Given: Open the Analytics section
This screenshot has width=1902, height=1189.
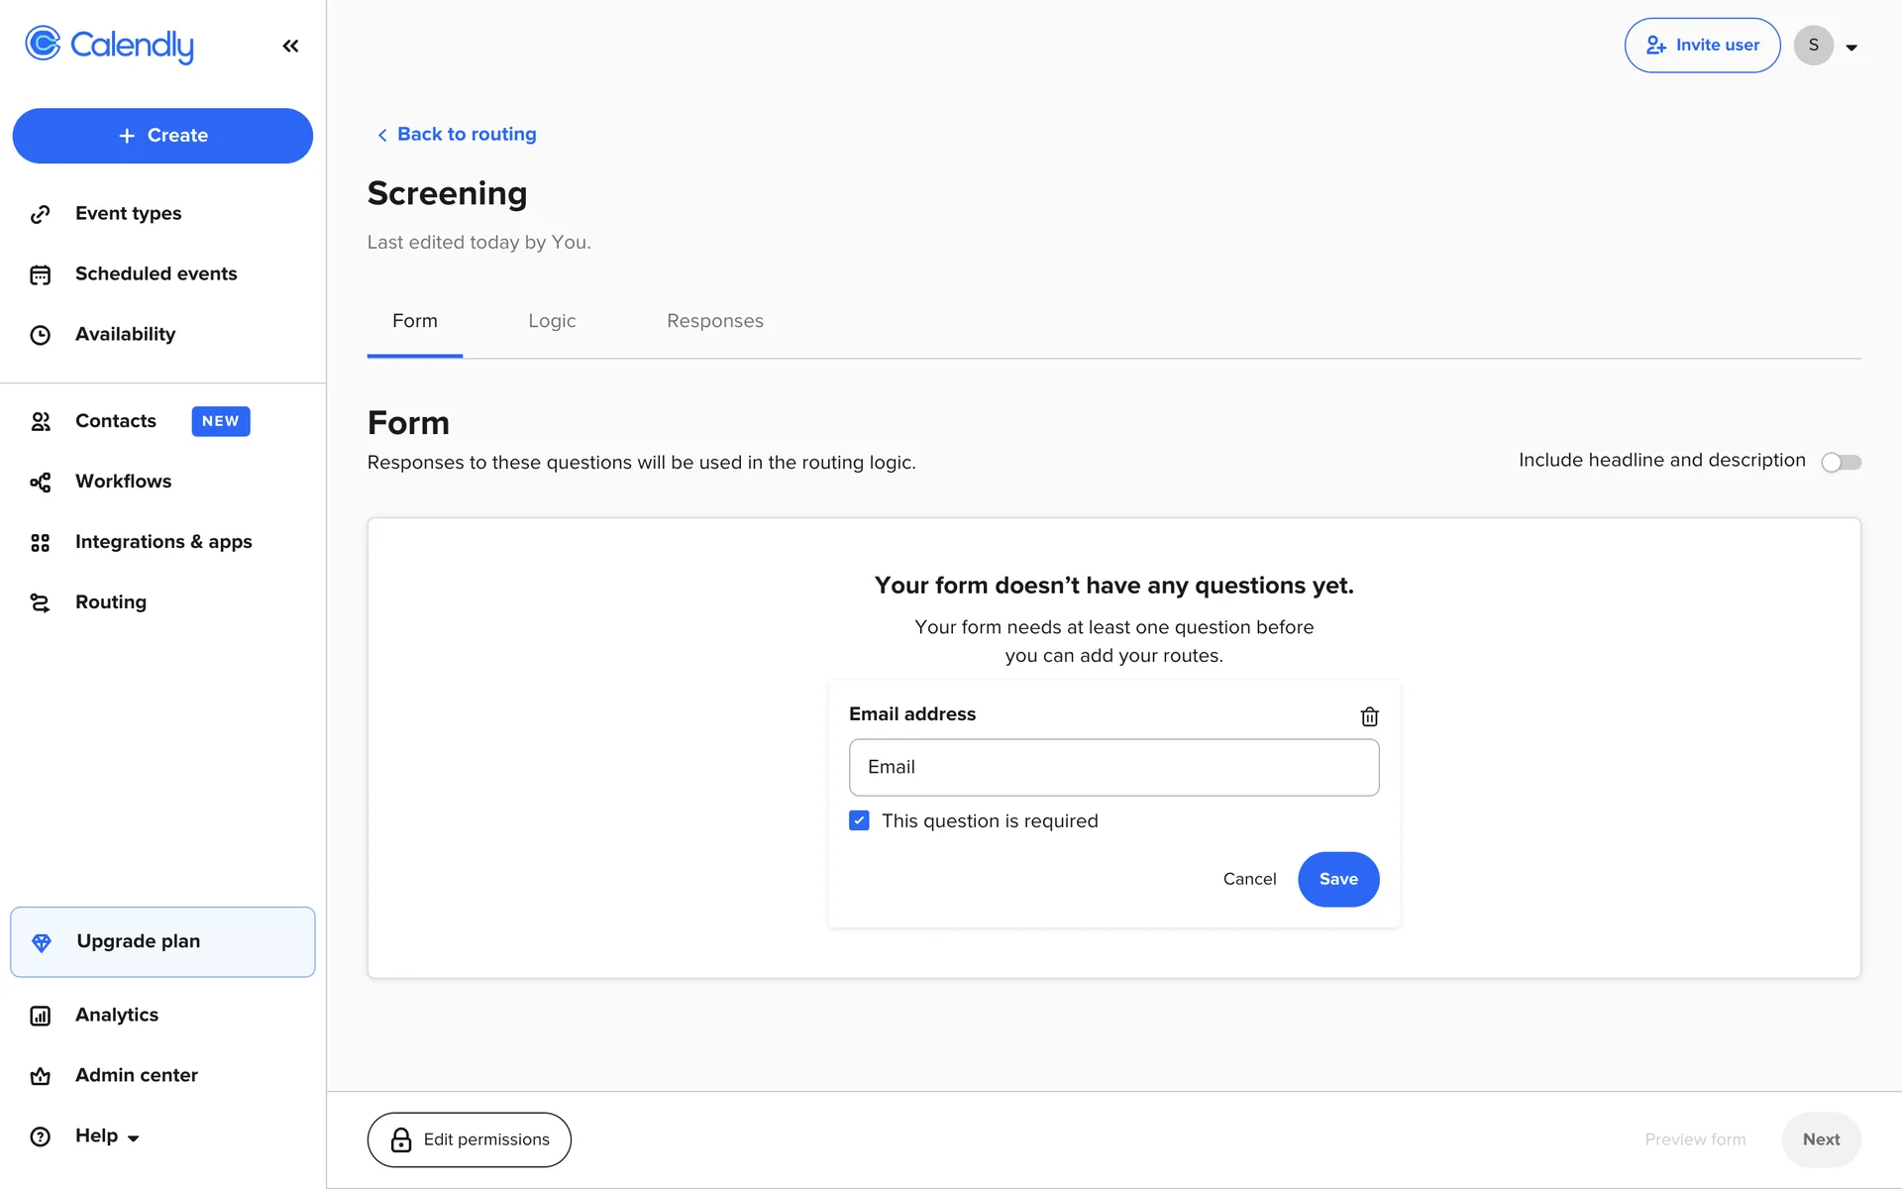Looking at the screenshot, I should 116,1015.
